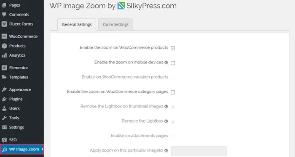Click help icon next to Remove the Lightbox
This screenshot has width=295, height=157.
[166, 121]
